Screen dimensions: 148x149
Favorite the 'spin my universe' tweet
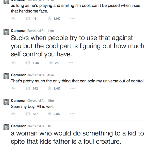coord(50,88)
